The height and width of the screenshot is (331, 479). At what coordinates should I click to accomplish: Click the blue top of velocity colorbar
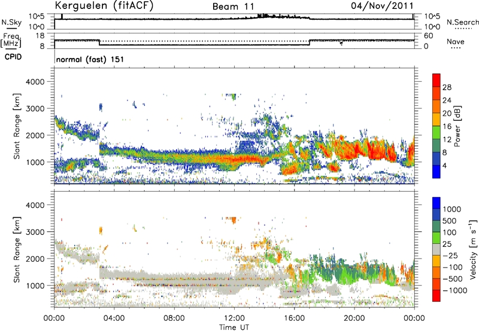pos(436,203)
